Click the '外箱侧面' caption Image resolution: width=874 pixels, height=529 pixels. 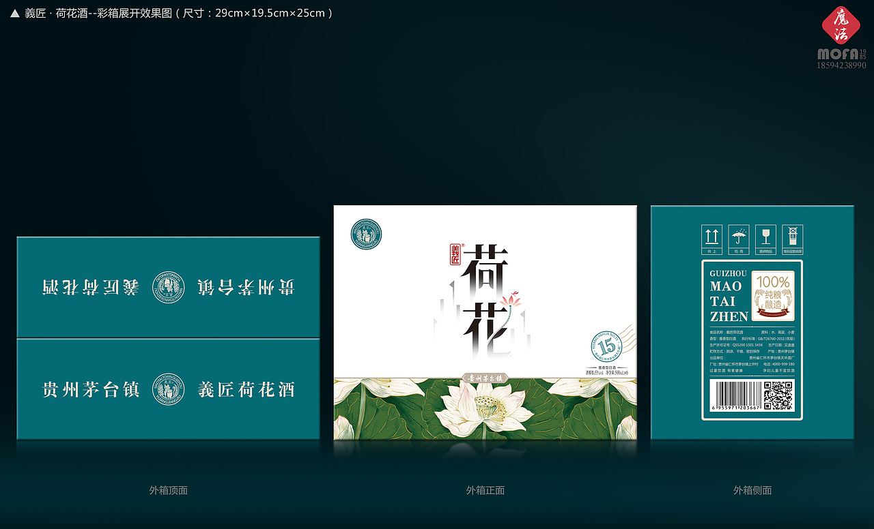pyautogui.click(x=752, y=490)
